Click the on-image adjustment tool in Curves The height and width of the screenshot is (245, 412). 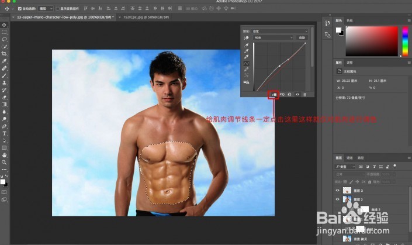point(246,38)
